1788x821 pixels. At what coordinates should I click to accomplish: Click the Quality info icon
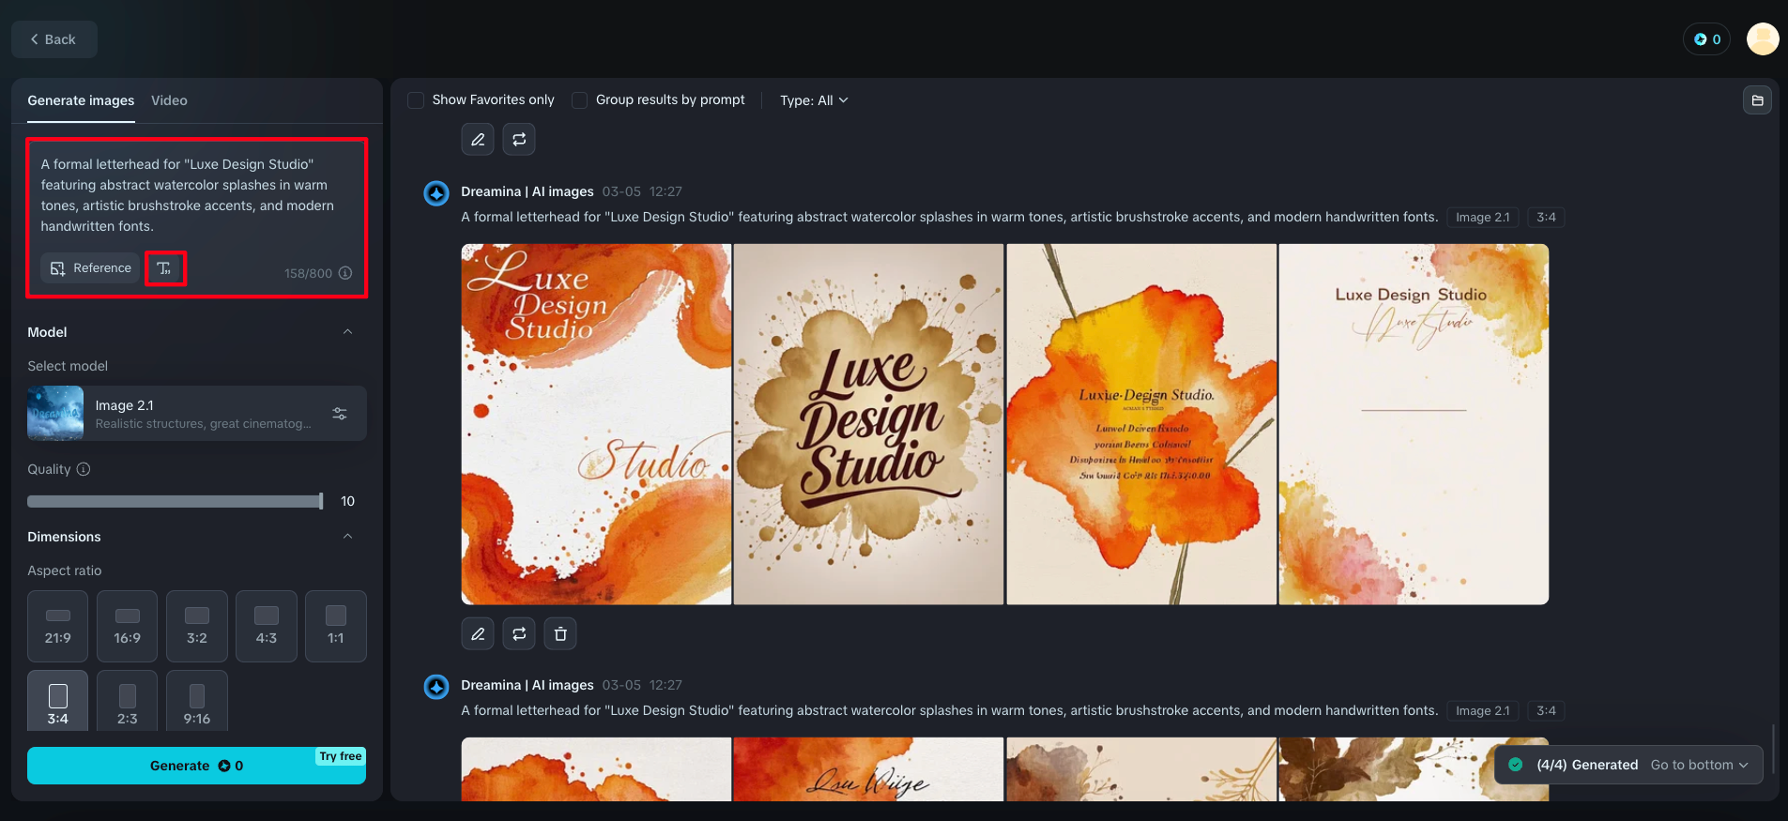[x=84, y=469]
